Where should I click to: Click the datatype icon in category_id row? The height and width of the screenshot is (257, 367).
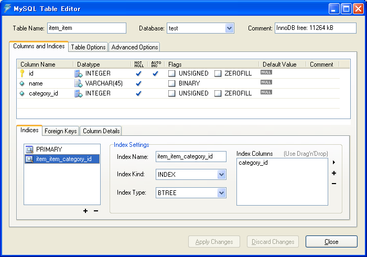point(79,93)
